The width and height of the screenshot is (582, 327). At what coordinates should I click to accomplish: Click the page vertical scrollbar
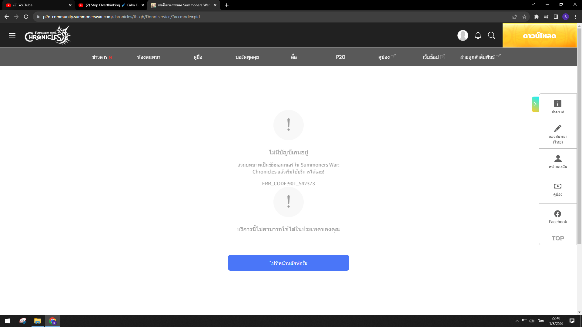coord(579,136)
